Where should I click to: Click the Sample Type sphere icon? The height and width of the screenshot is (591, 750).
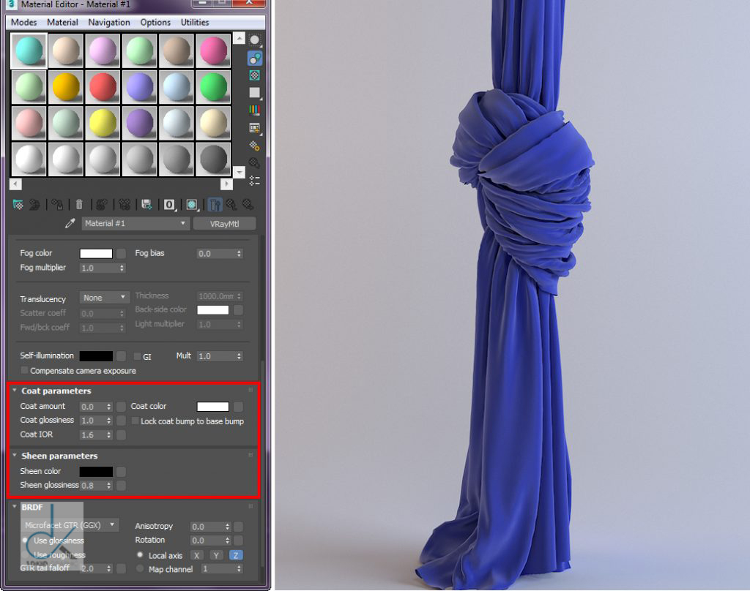click(x=255, y=40)
